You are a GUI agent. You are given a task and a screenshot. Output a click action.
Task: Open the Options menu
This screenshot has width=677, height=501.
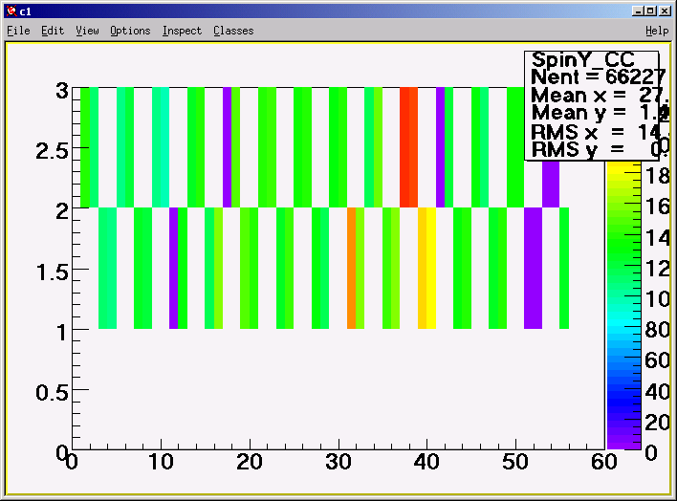click(x=130, y=31)
